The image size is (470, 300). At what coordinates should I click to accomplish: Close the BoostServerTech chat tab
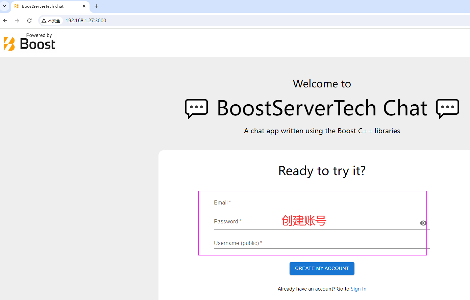(84, 6)
